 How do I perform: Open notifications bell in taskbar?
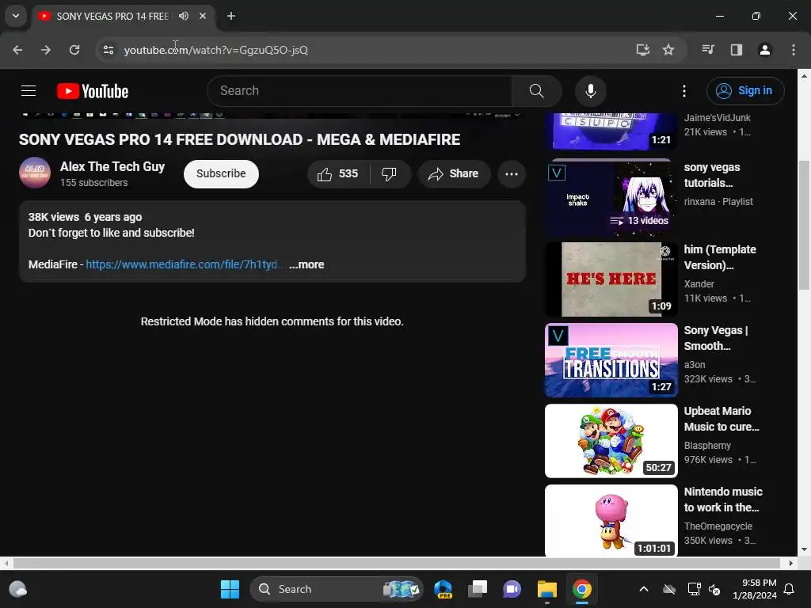789,589
